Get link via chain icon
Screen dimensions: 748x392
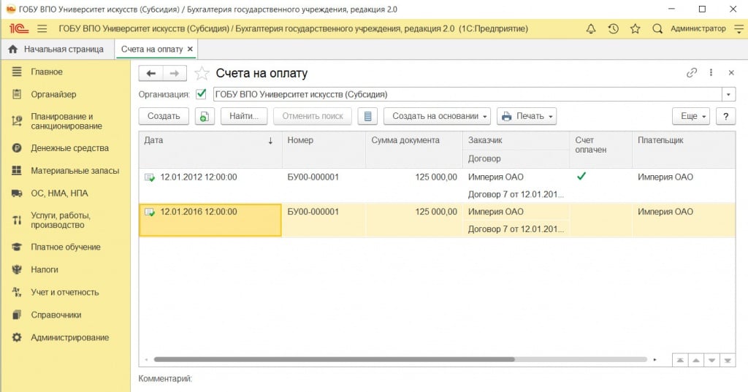click(691, 73)
